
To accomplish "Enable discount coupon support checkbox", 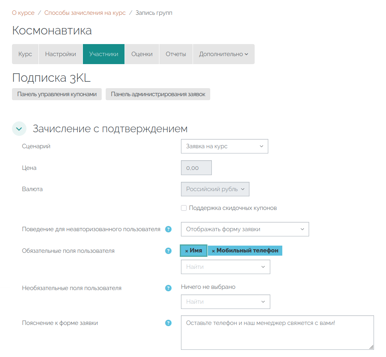I will [x=184, y=208].
